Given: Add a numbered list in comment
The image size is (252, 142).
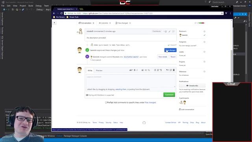Looking at the screenshot, I should (158, 70).
